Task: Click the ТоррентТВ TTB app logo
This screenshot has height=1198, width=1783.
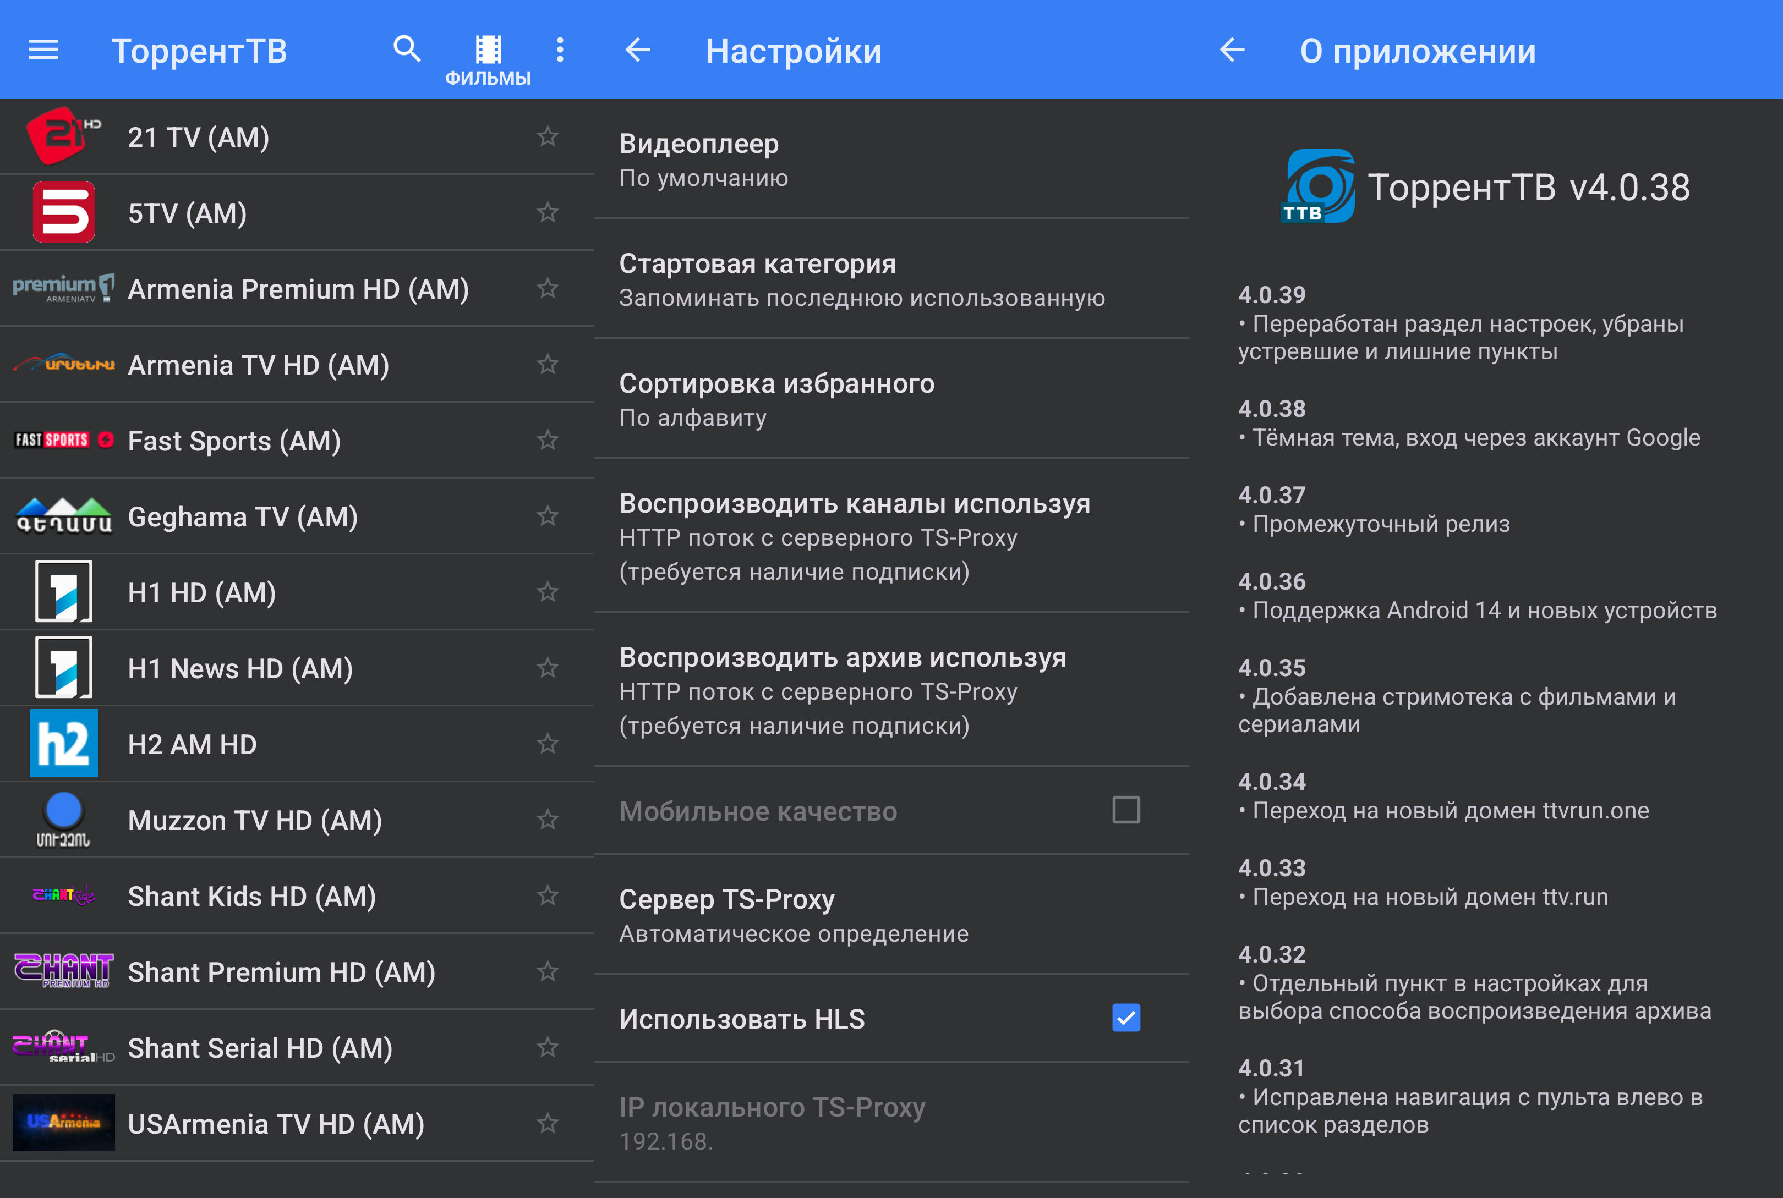Action: click(1317, 186)
